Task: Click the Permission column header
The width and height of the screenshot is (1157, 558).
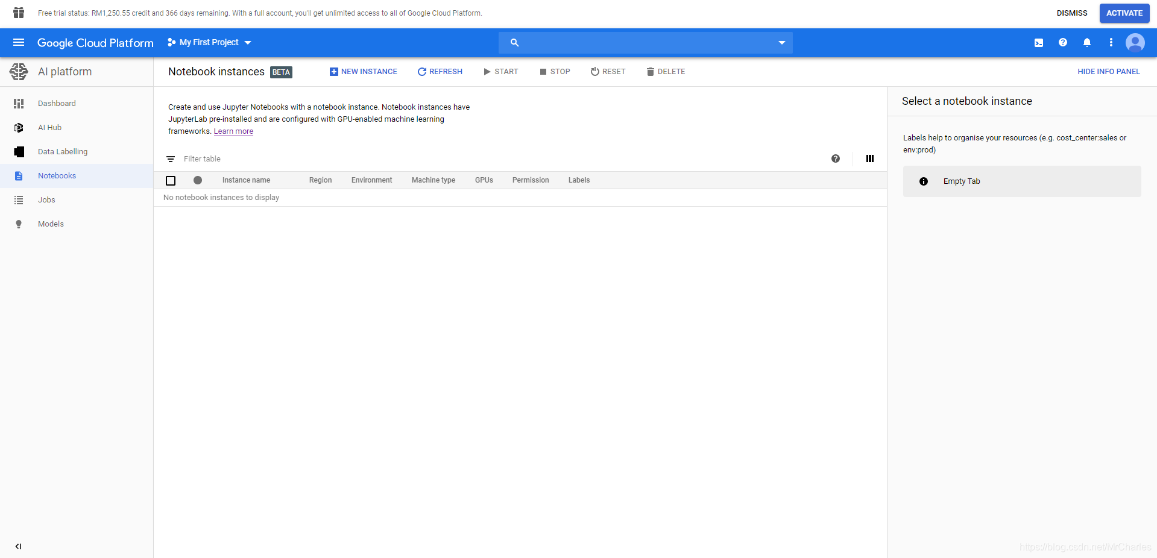Action: click(x=531, y=180)
